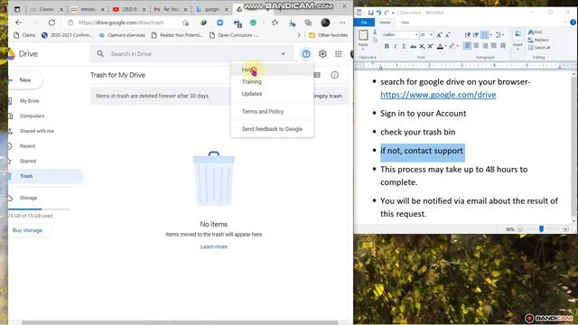Choose Terms and Policy menu item
Image resolution: width=578 pixels, height=325 pixels.
[x=272, y=111]
